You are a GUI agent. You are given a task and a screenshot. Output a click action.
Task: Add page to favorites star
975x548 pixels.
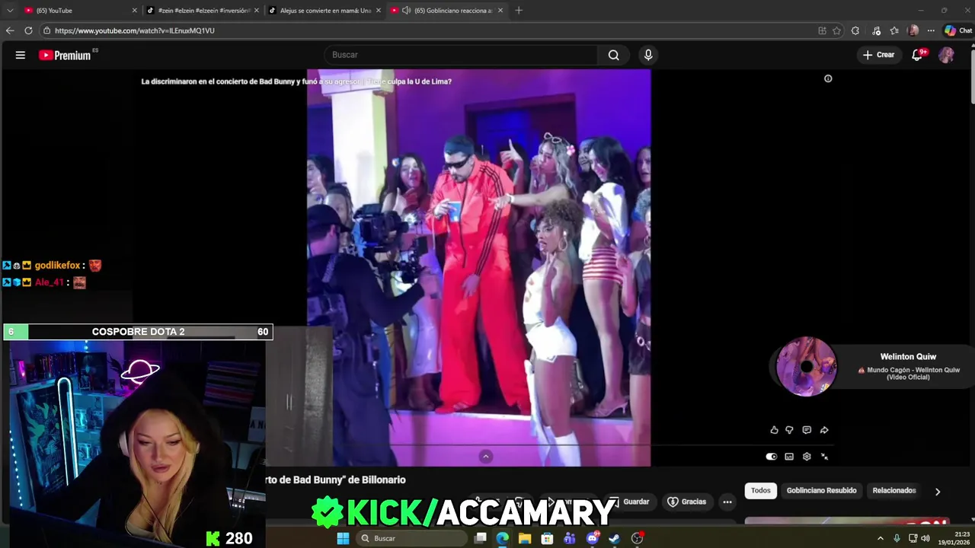coord(836,30)
